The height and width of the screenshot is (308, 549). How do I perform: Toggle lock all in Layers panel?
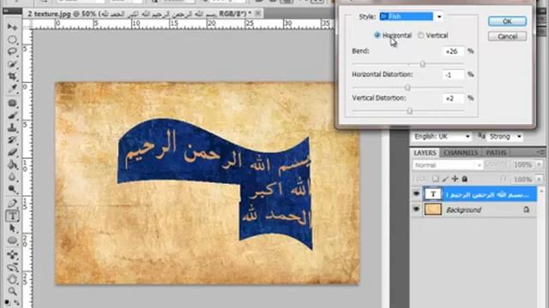click(465, 179)
